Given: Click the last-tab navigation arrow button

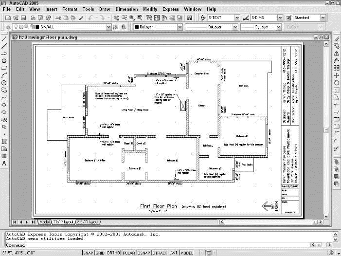Looking at the screenshot, I should (x=33, y=222).
